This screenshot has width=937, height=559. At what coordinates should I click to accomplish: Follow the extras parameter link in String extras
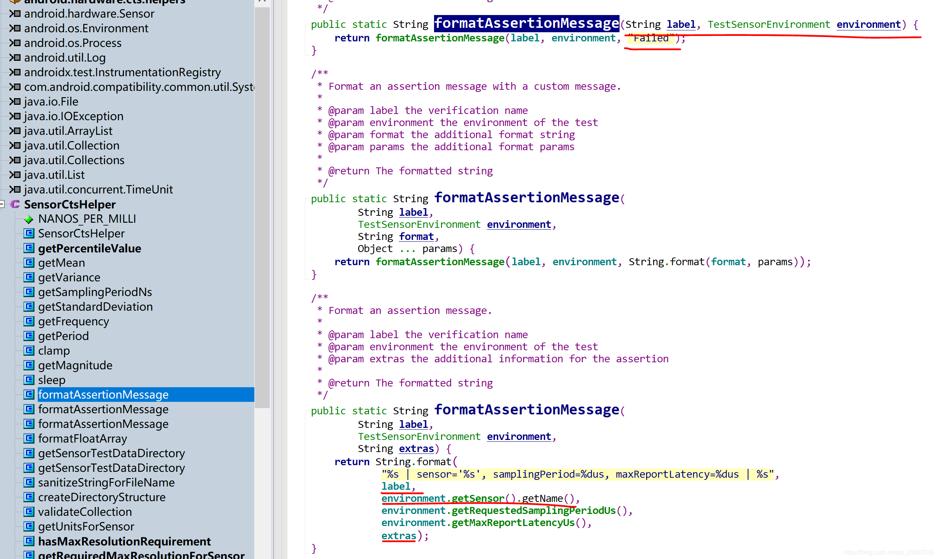416,449
